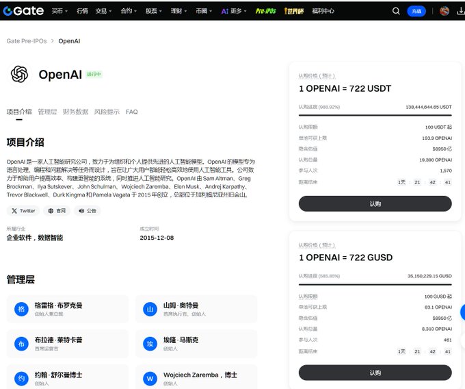465x389 pixels.
Task: Click the 山姆·奥特曼 name
Action: pos(181,305)
